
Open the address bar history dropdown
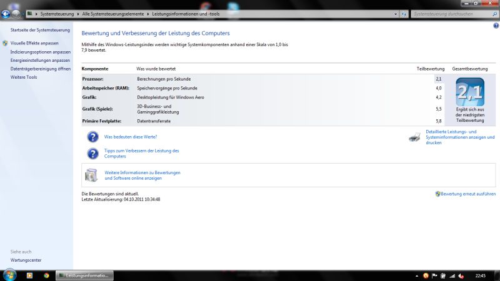point(396,14)
